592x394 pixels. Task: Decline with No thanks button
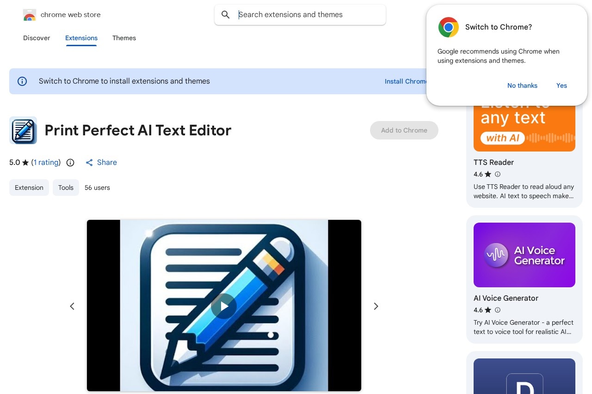pyautogui.click(x=522, y=85)
